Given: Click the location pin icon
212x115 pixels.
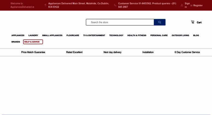Looking at the screenshot, I should coord(45,5).
